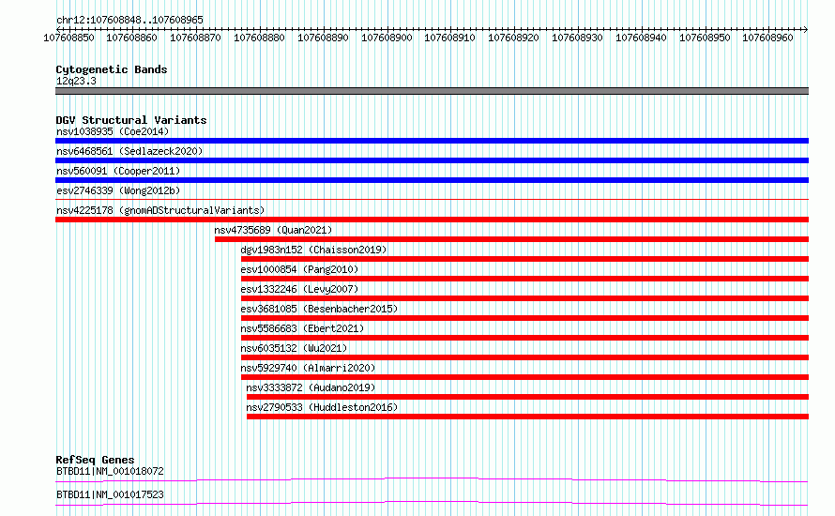Open variant esv2746339 (Wong2012b) label
Viewport: 835px width, 516px height.
(118, 190)
